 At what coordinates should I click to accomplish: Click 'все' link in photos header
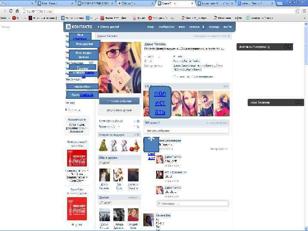[225, 86]
